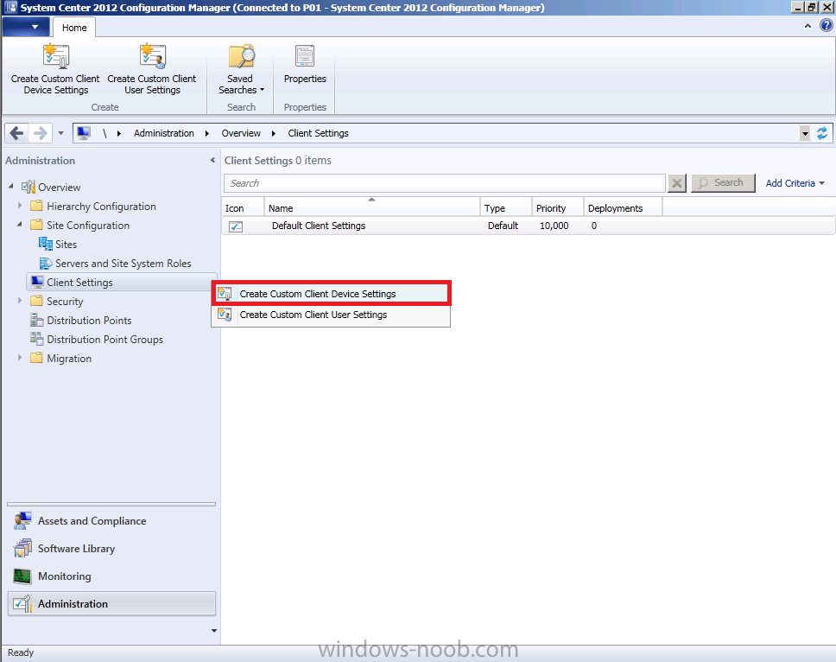Viewport: 836px width, 662px height.
Task: Open Saved Searches ribbon icon
Action: coord(241,56)
